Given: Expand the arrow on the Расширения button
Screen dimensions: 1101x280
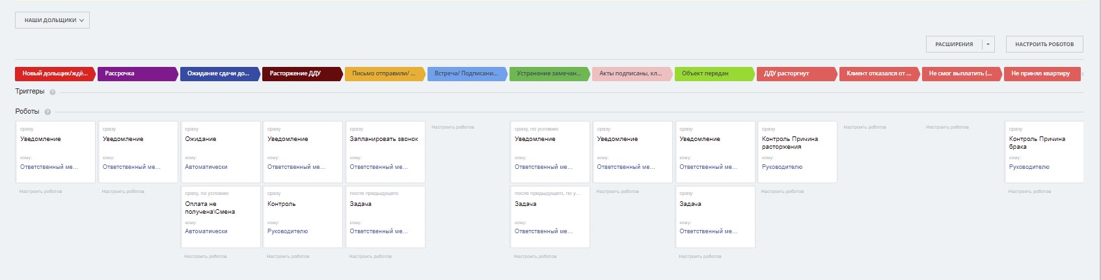Looking at the screenshot, I should (x=988, y=44).
